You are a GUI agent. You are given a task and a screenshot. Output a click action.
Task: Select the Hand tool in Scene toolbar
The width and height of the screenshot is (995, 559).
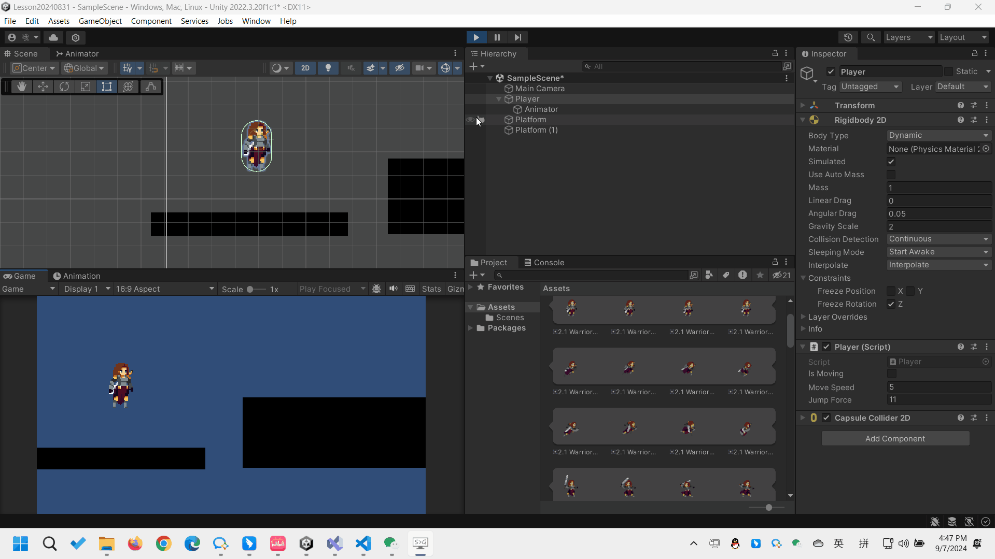[x=22, y=87]
